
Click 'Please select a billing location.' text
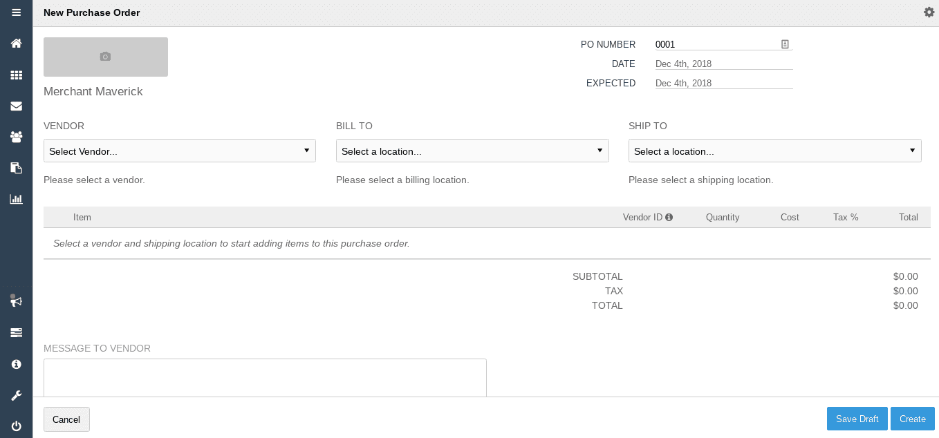(402, 180)
